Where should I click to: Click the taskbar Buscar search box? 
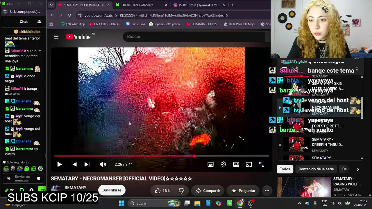(155, 203)
